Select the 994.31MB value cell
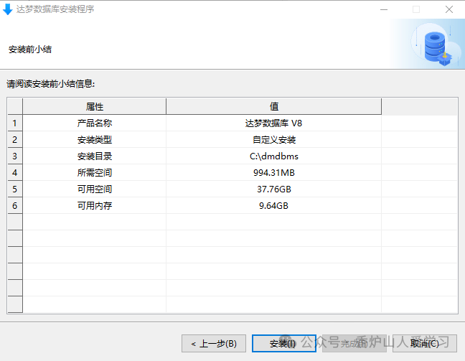The image size is (465, 361). click(x=273, y=173)
